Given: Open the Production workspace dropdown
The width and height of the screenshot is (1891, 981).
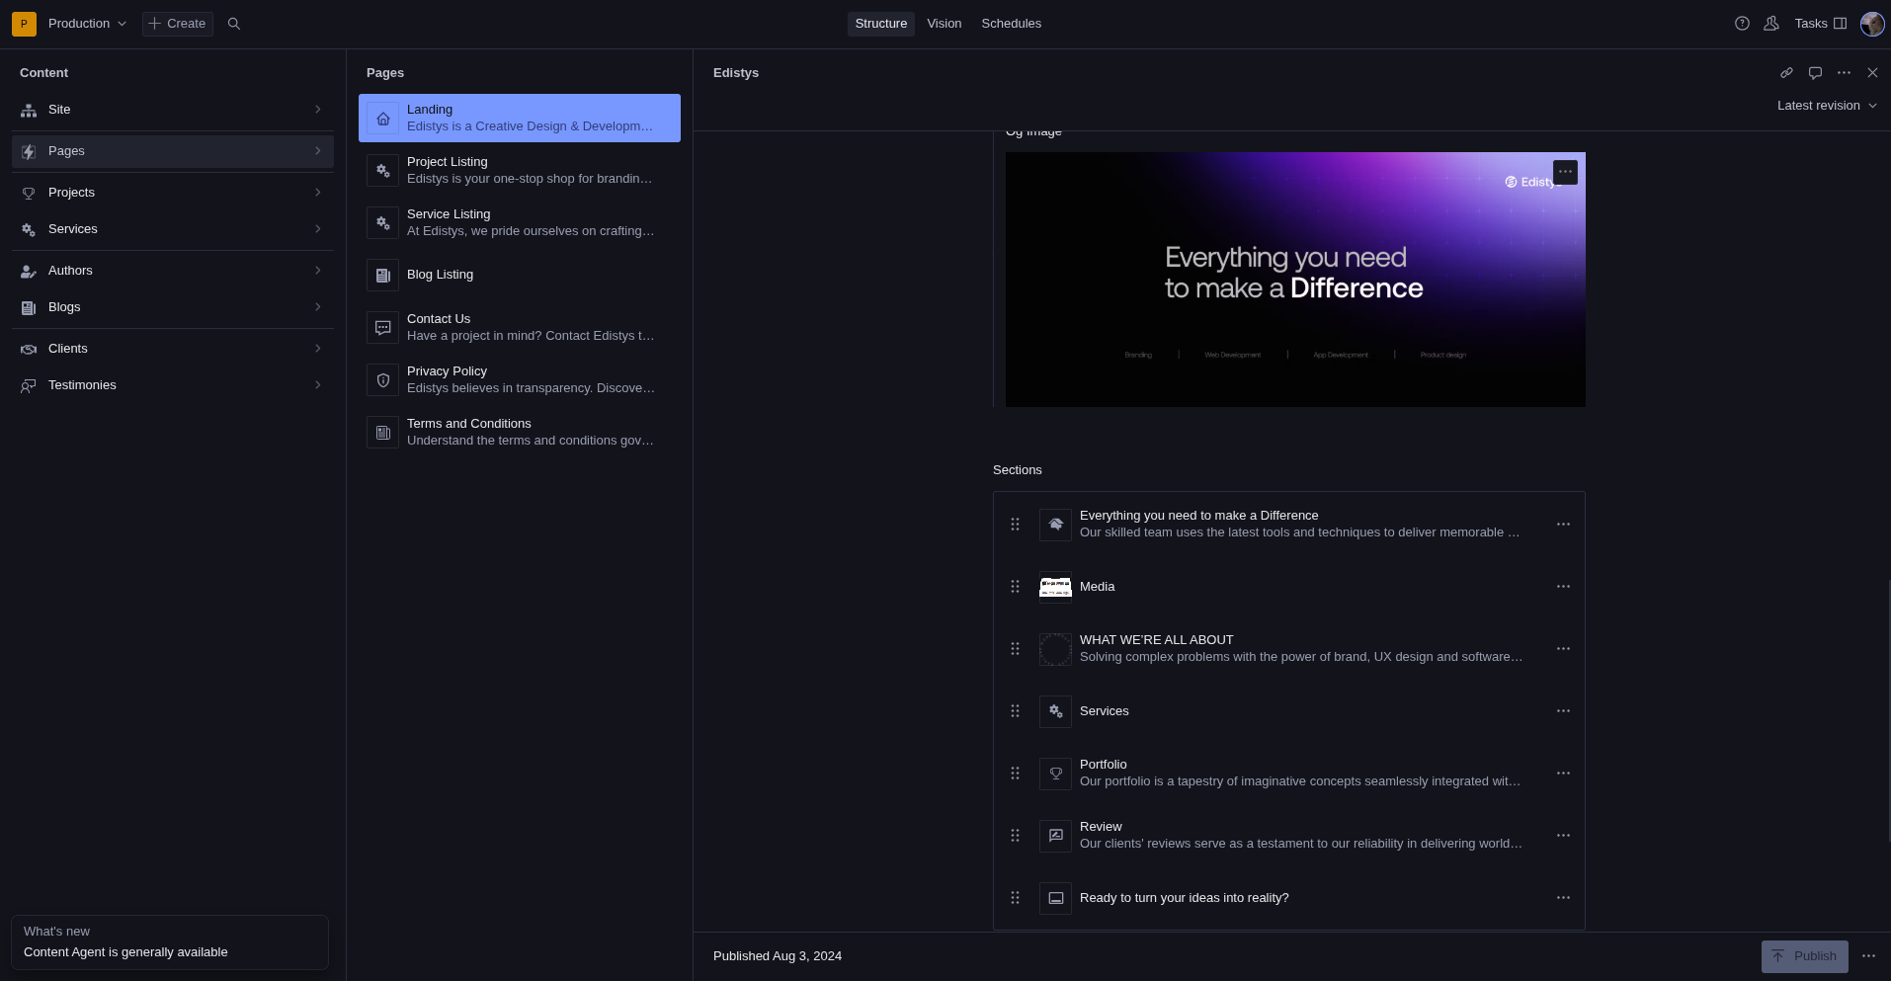Looking at the screenshot, I should (x=87, y=24).
